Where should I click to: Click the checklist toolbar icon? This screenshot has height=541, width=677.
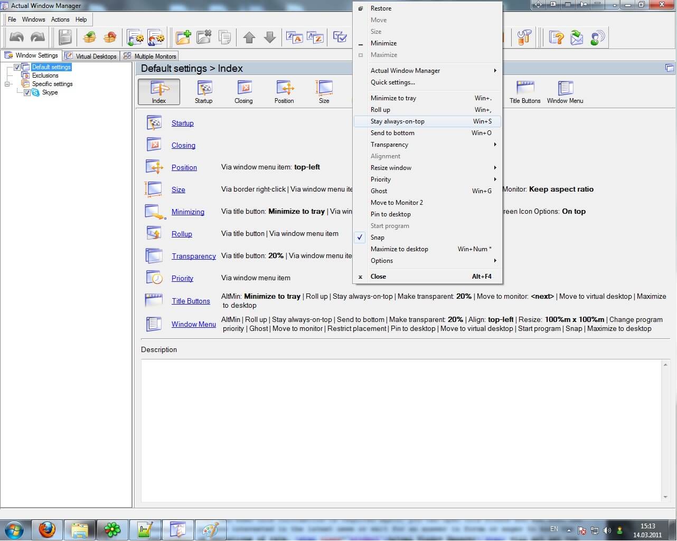[x=340, y=37]
